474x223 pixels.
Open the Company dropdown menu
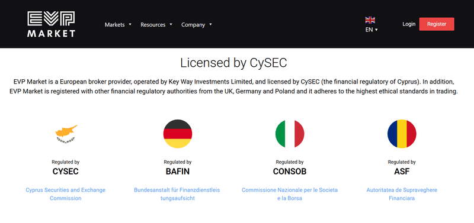point(197,25)
